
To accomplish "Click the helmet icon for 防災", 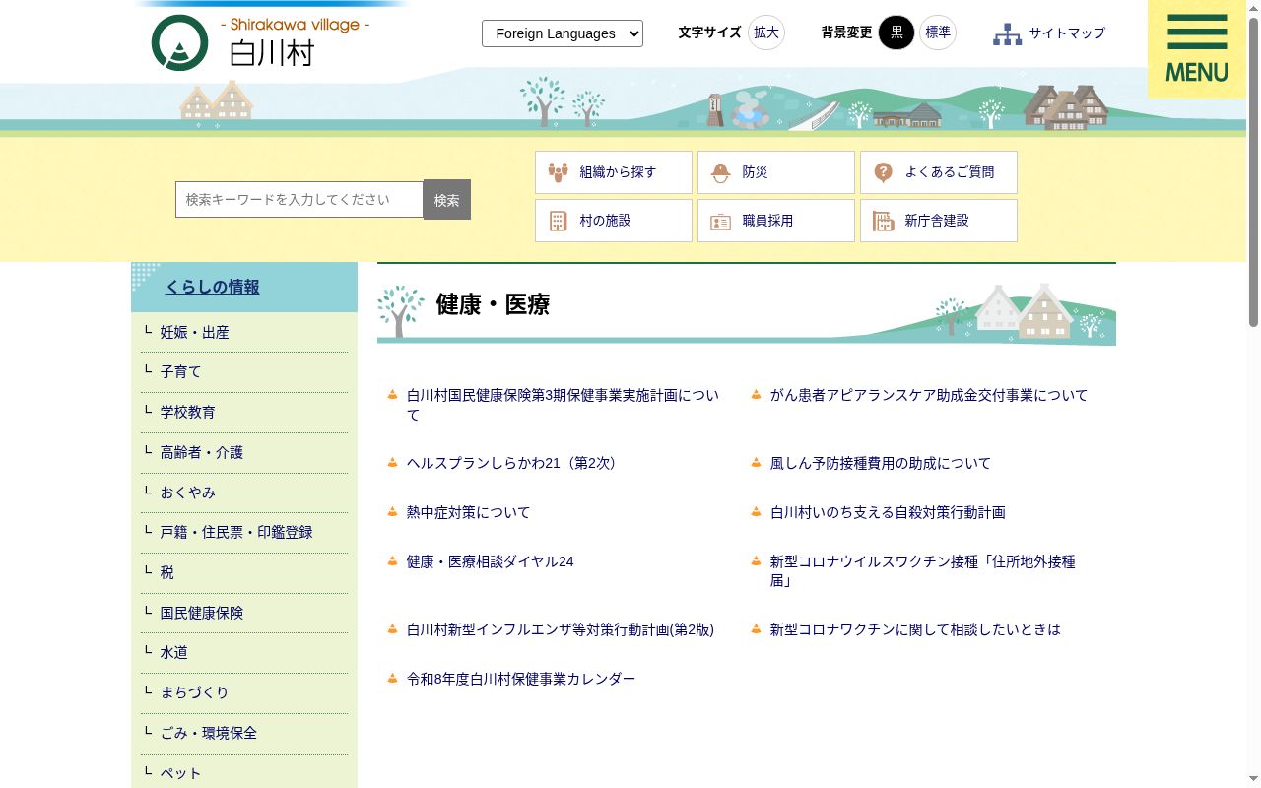I will click(721, 172).
